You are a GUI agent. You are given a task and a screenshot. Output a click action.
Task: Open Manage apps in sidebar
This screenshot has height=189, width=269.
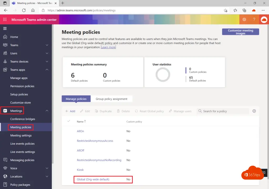(19, 78)
